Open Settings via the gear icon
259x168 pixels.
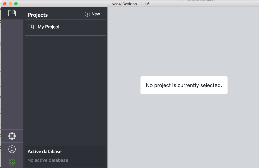tap(12, 136)
